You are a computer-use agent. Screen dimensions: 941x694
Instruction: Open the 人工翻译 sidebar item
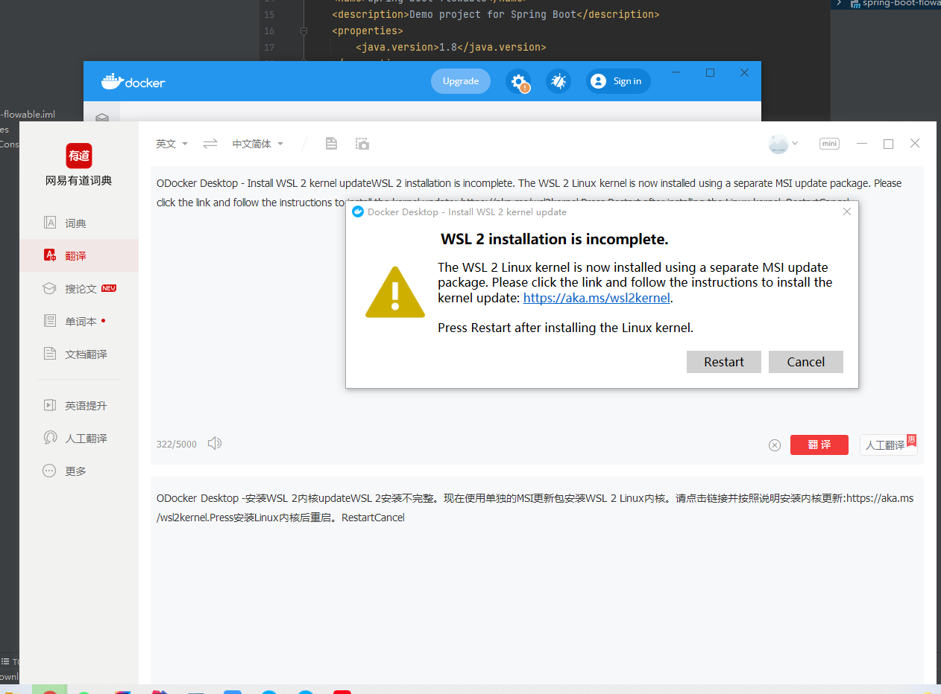pos(79,438)
